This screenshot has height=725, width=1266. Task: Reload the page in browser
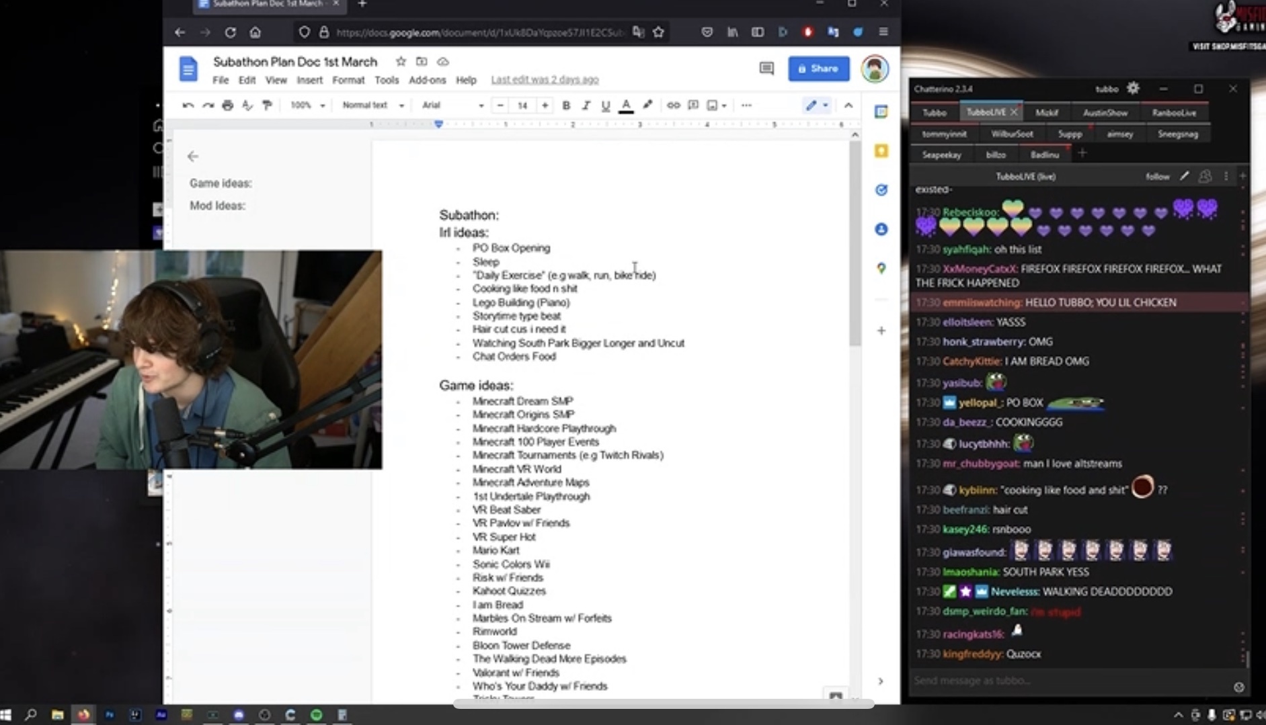click(230, 32)
